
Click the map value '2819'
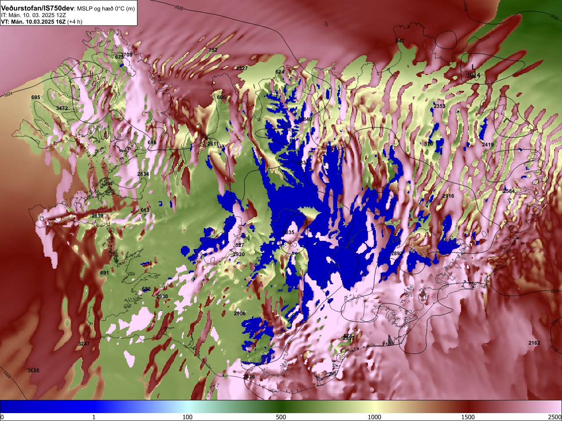coord(97,216)
